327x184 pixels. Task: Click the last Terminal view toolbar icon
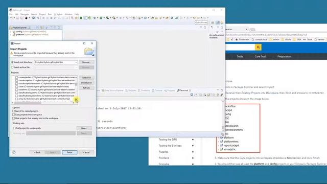click(222, 95)
